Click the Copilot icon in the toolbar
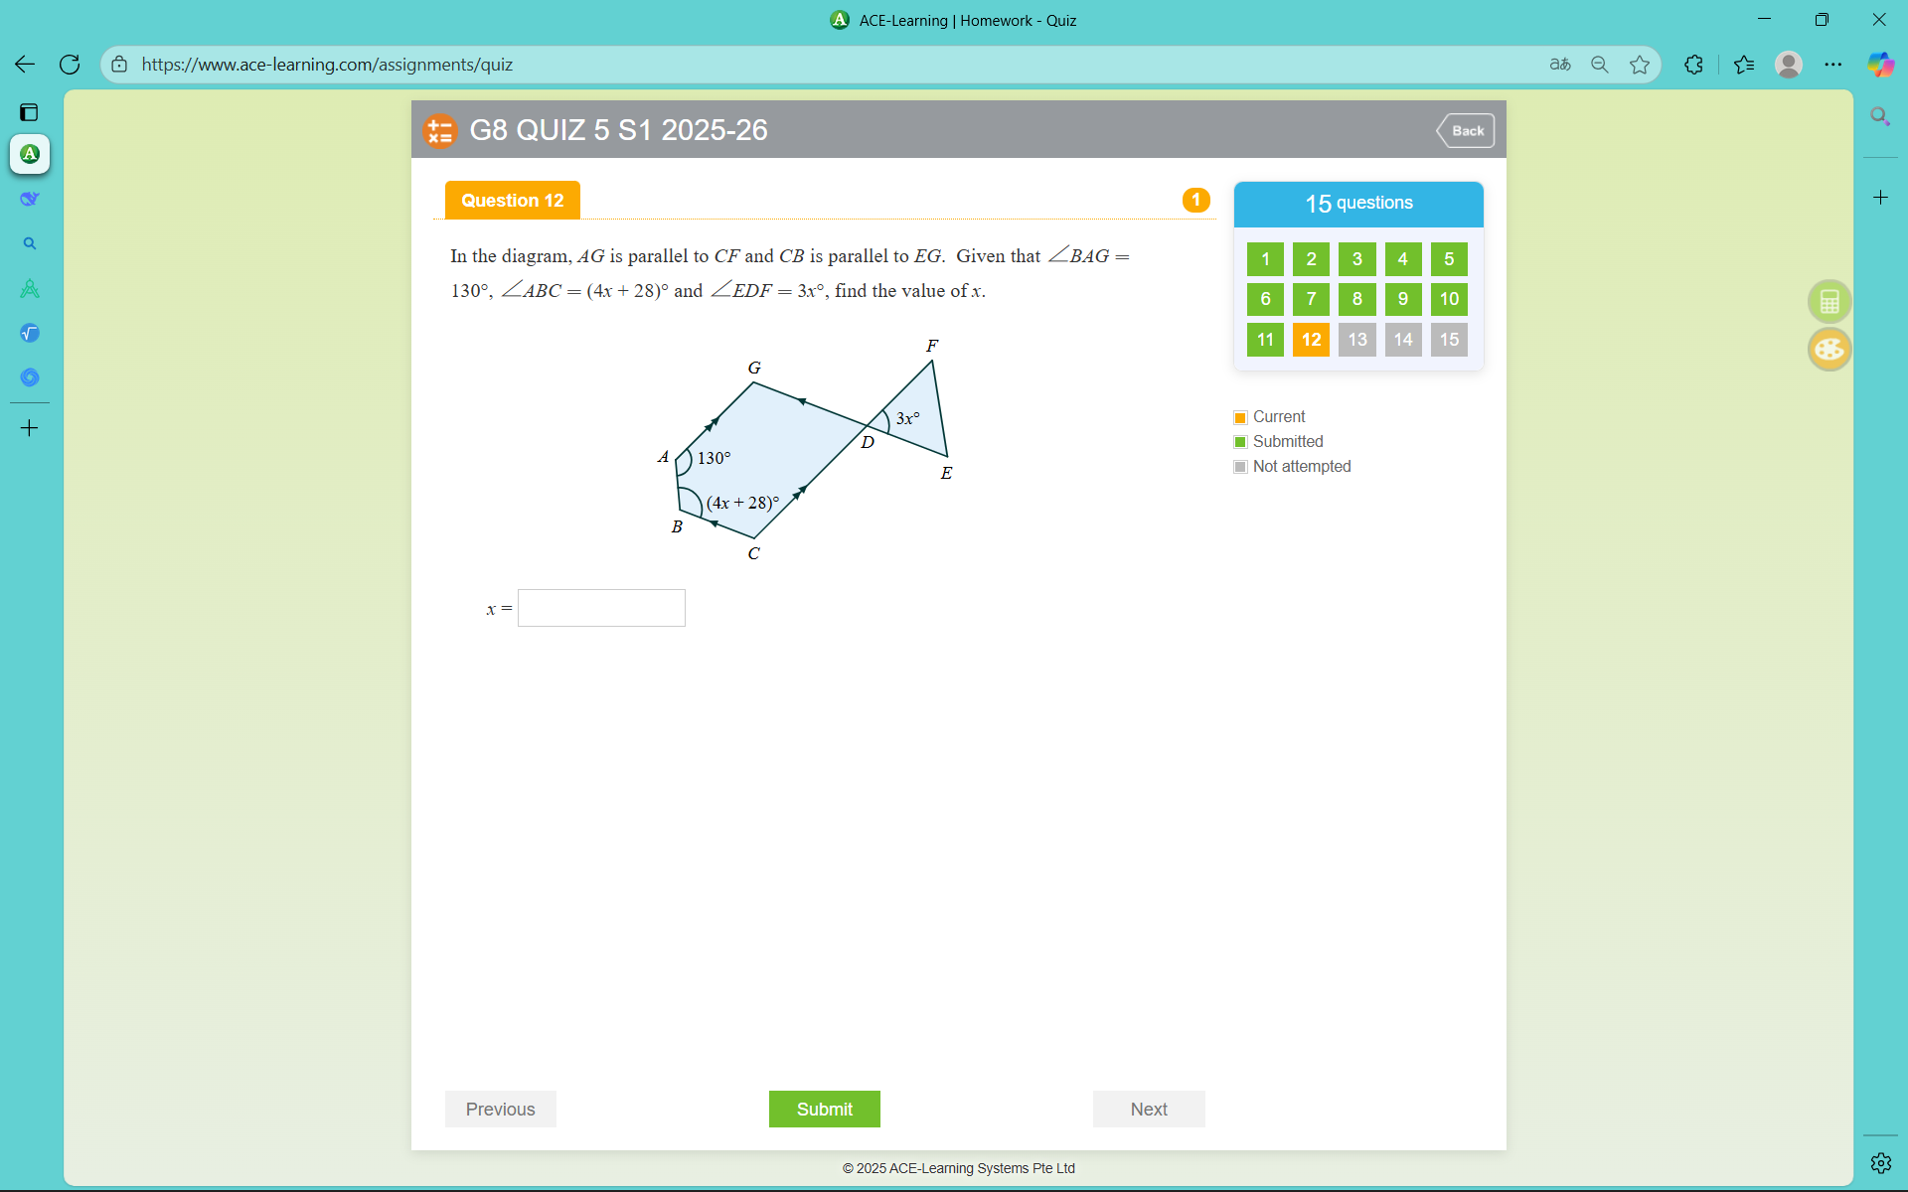1908x1192 pixels. (1880, 65)
